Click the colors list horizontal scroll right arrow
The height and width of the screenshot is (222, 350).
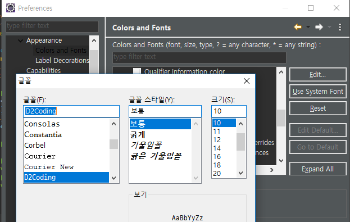[272, 170]
